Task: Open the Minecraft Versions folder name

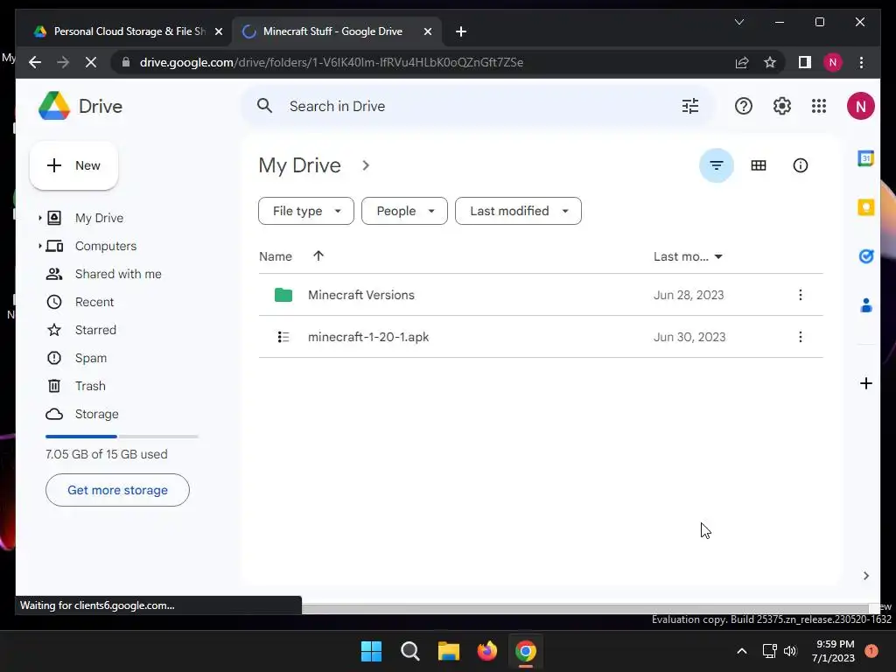Action: [361, 295]
